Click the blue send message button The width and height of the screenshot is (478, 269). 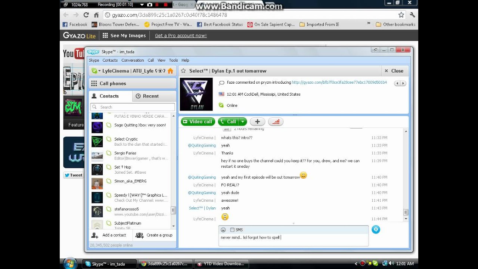coord(376,229)
